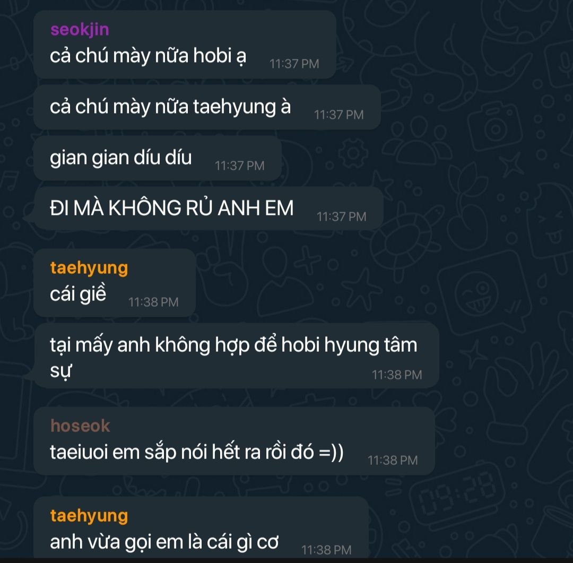This screenshot has width=573, height=563.
Task: Click the timestamp on the all-caps message
Action: pos(341,217)
